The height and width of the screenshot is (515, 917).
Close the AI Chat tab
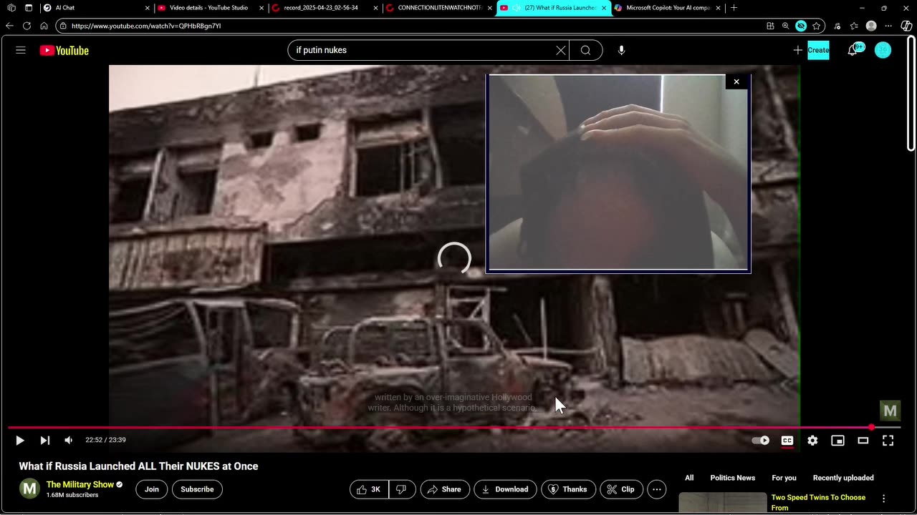click(147, 8)
